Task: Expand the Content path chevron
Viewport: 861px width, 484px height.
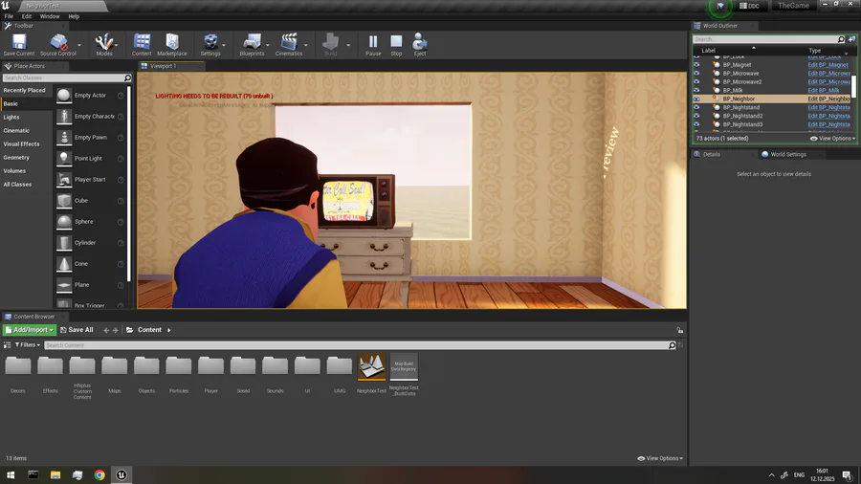Action: coord(169,330)
